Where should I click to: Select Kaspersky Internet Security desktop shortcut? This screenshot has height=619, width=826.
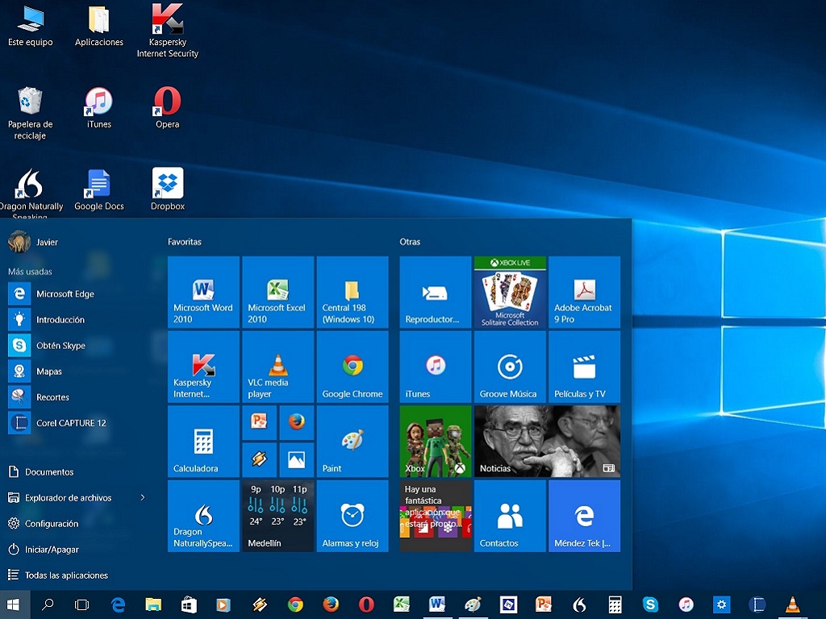click(168, 31)
